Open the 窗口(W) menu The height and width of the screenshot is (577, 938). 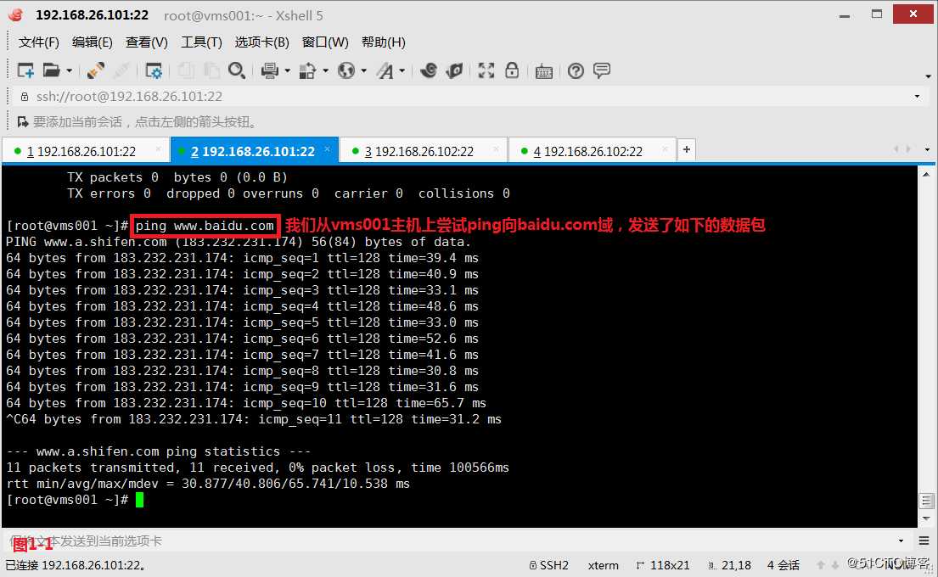(x=325, y=42)
